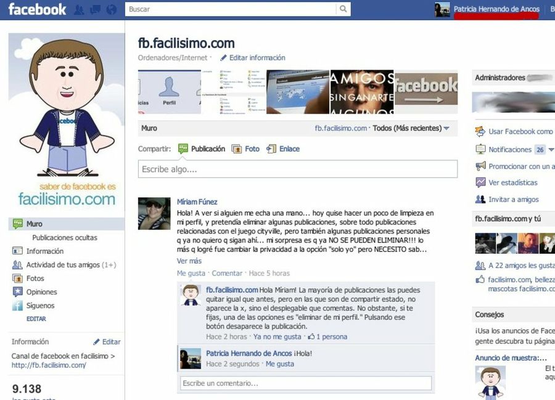This screenshot has height=400, width=555.
Task: Select the Foto share icon
Action: [236, 149]
